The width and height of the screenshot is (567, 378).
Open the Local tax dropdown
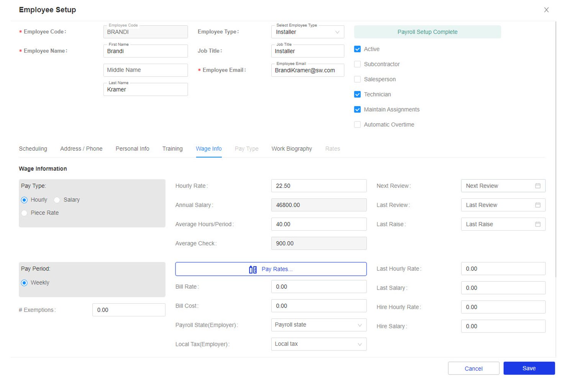(319, 344)
